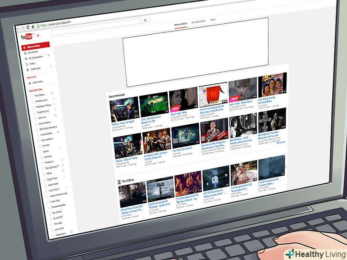Click next arrow beside CGBros row
This screenshot has height=260, width=347.
coord(286,167)
